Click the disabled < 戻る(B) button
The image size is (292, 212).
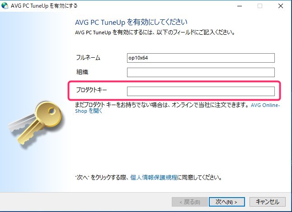tap(190, 202)
